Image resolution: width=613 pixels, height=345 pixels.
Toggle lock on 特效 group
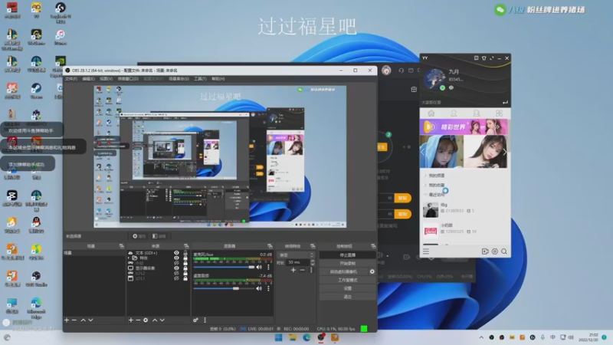(x=185, y=258)
